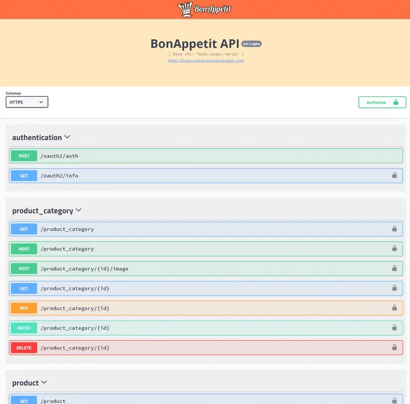
Task: Click the Authorize button
Action: coord(382,103)
